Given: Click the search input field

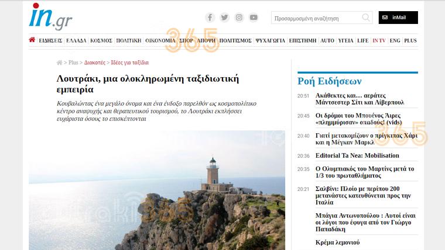Looking at the screenshot, I should (x=315, y=18).
